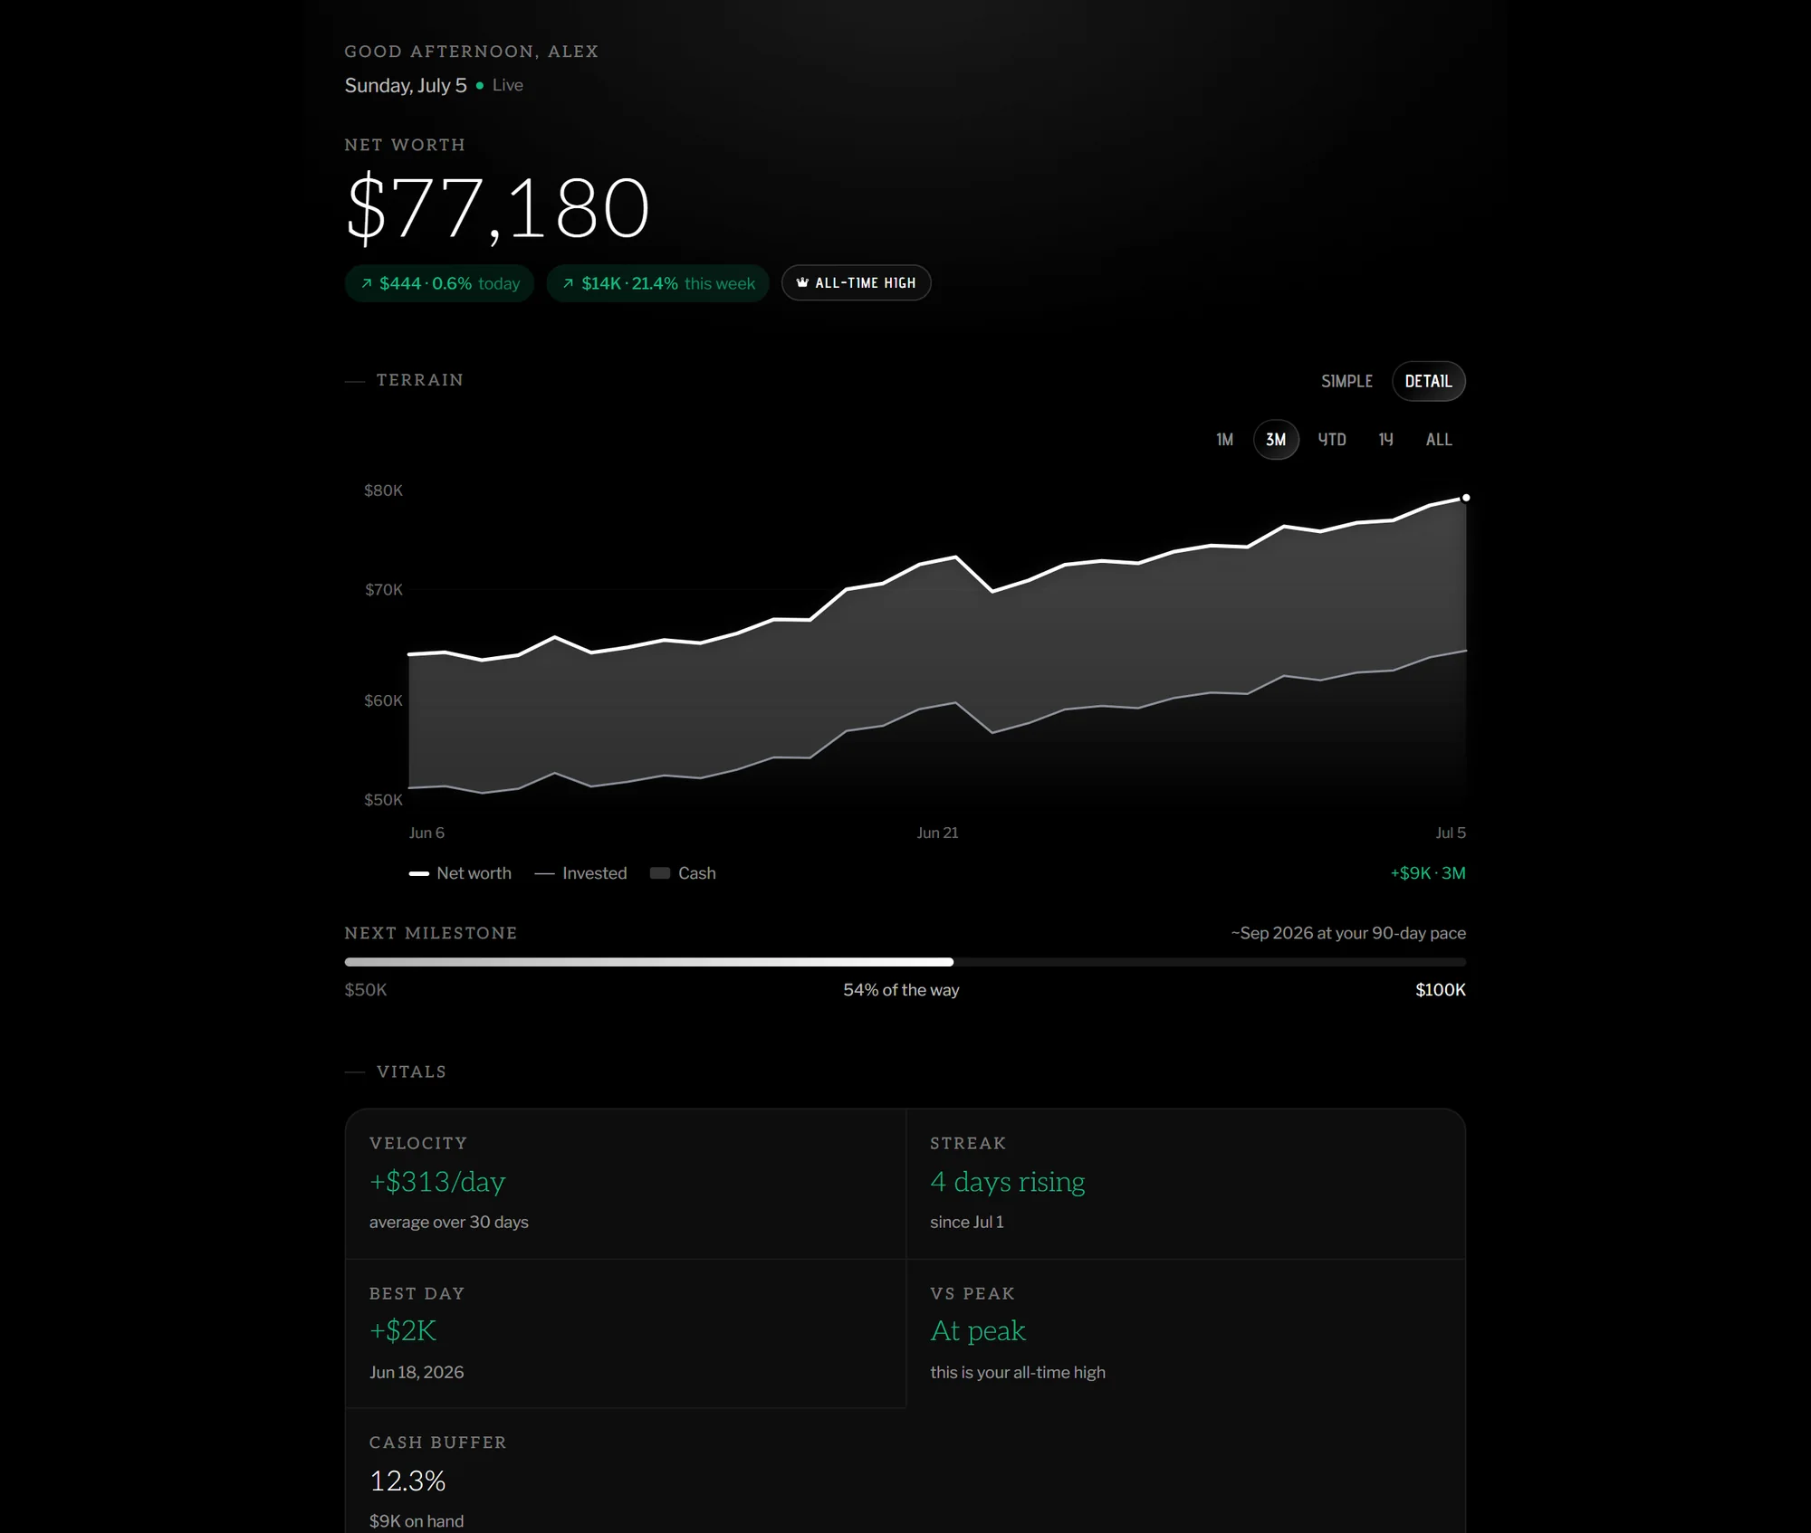
Task: Click the Cash legend swatch
Action: point(660,873)
